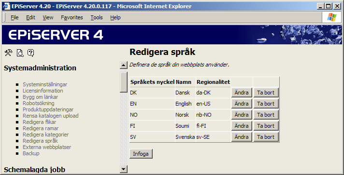Go to Bygg om länkar
Image resolution: width=344 pixels, height=175 pixels.
tap(41, 97)
